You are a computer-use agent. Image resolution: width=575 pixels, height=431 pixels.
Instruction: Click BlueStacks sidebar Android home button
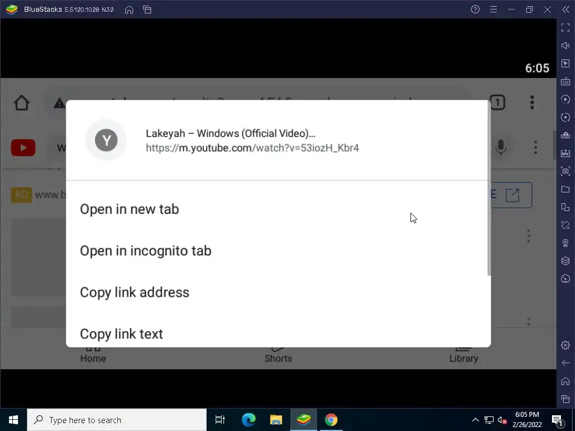pos(565,381)
